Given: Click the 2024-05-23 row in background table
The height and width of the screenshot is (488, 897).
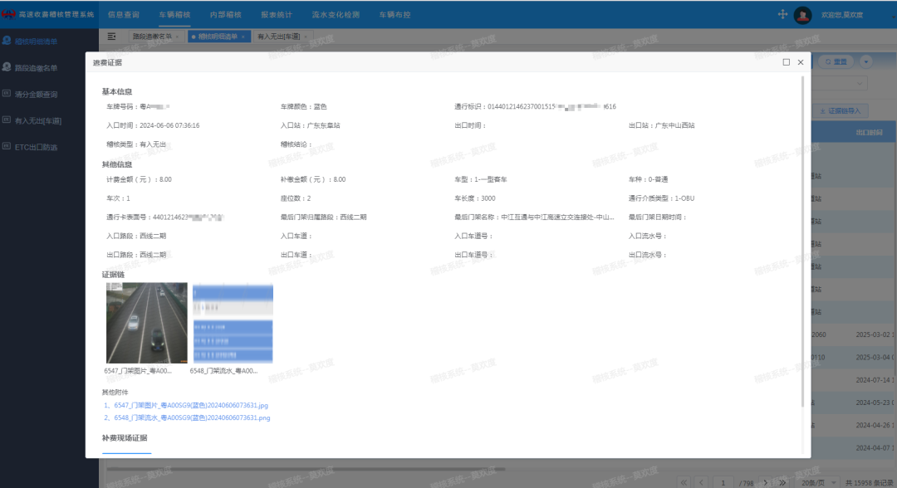Looking at the screenshot, I should (x=873, y=403).
